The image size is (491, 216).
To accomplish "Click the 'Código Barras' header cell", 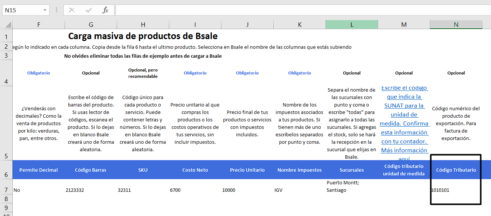I will (x=91, y=170).
